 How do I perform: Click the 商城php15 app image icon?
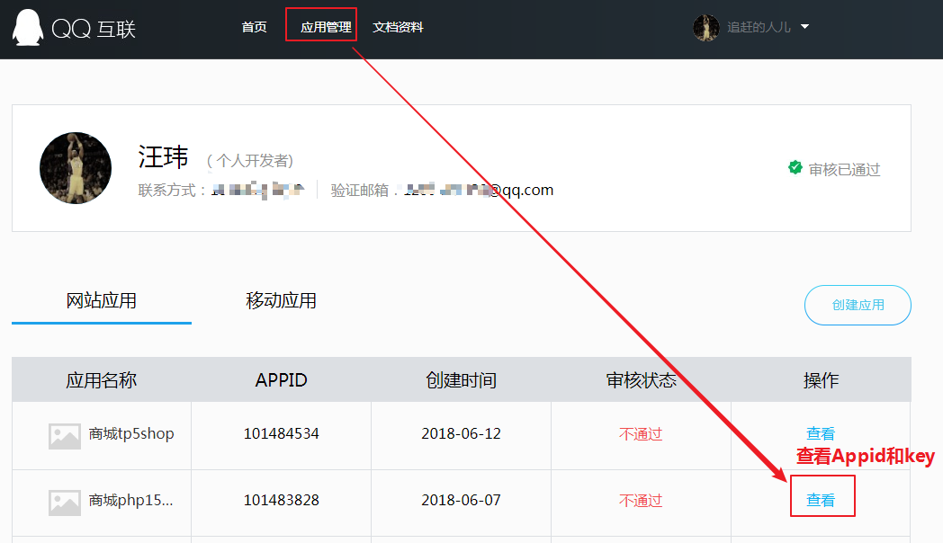(x=65, y=502)
